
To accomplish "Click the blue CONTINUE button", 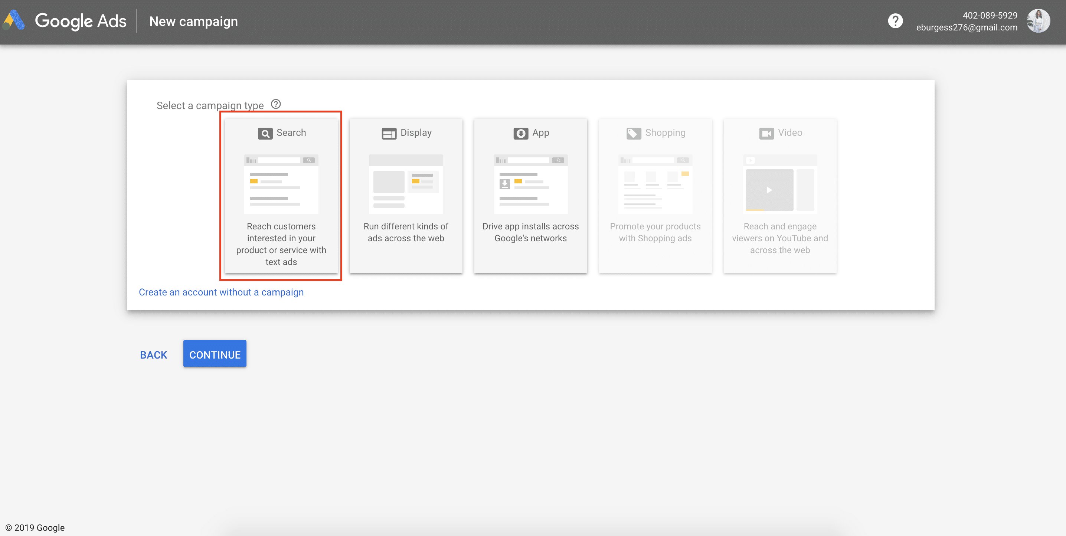I will click(215, 354).
